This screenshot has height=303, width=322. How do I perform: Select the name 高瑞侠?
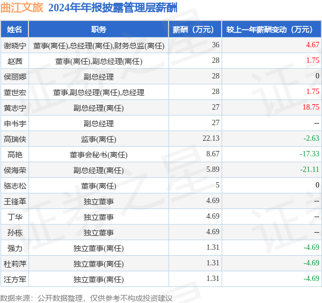point(15,139)
